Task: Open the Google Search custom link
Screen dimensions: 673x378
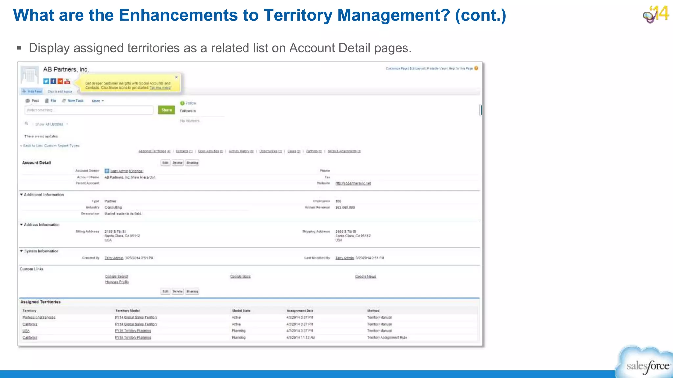Action: click(x=117, y=277)
